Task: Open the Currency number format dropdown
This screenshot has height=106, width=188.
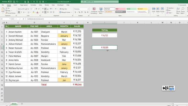Action: 88,9
